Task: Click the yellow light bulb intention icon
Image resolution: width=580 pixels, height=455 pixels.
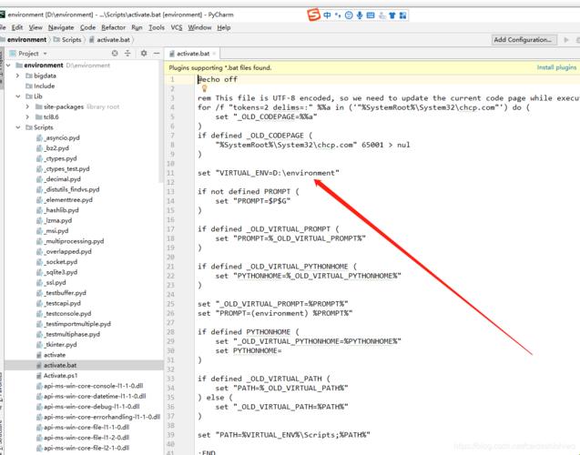Action: [204, 88]
